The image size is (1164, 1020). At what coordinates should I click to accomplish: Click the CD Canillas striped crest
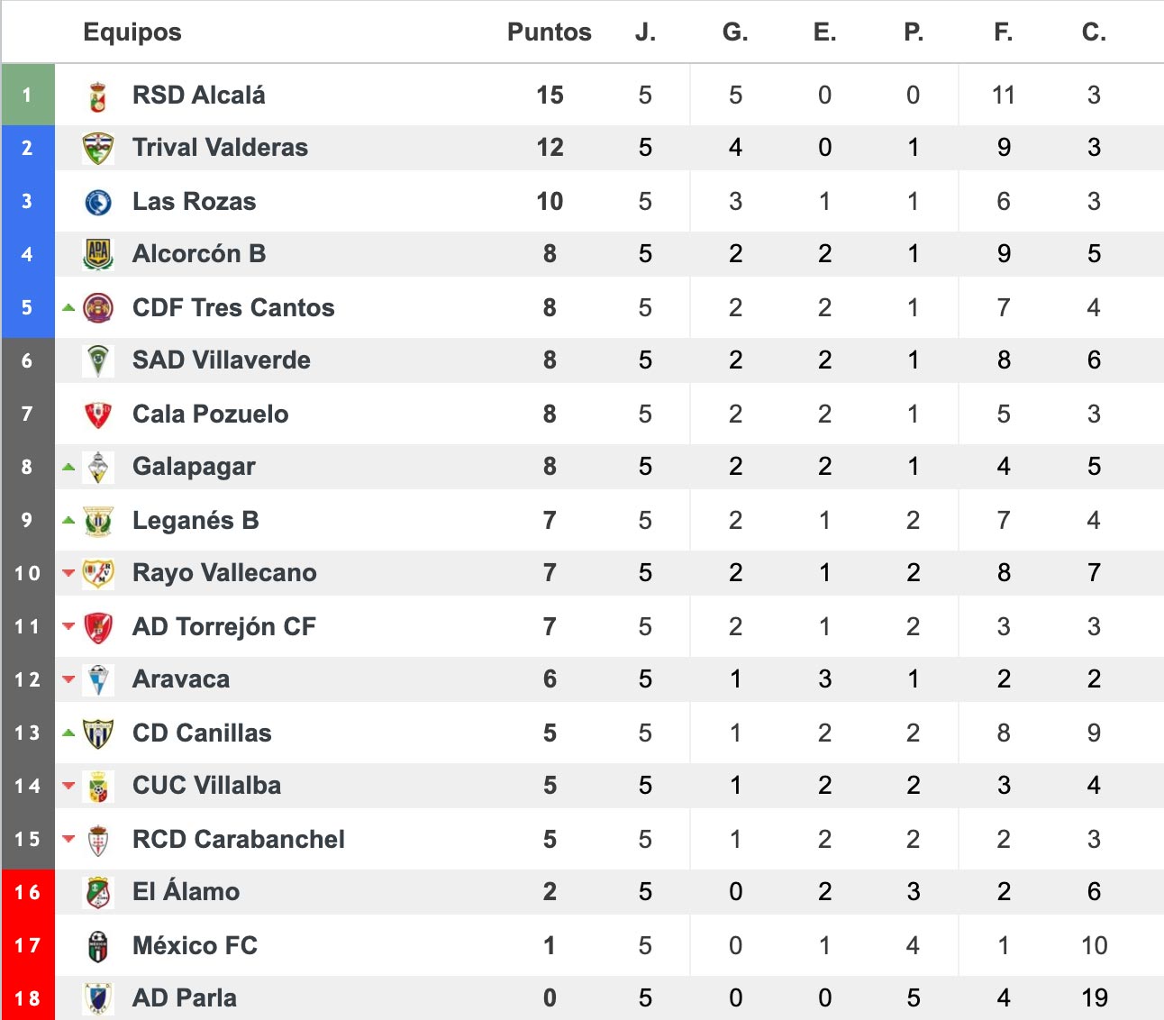click(x=98, y=733)
